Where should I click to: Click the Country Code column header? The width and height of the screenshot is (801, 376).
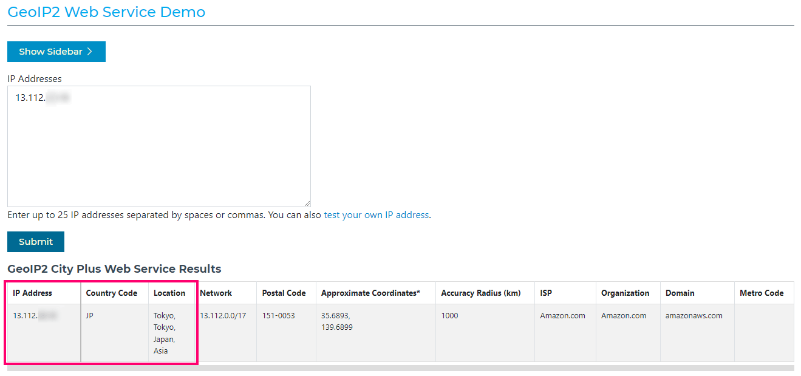114,293
